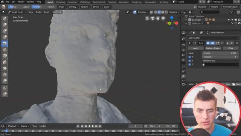Switch to the Sculpting workspace tab
This screenshot has height=136, width=241.
click(72, 2)
